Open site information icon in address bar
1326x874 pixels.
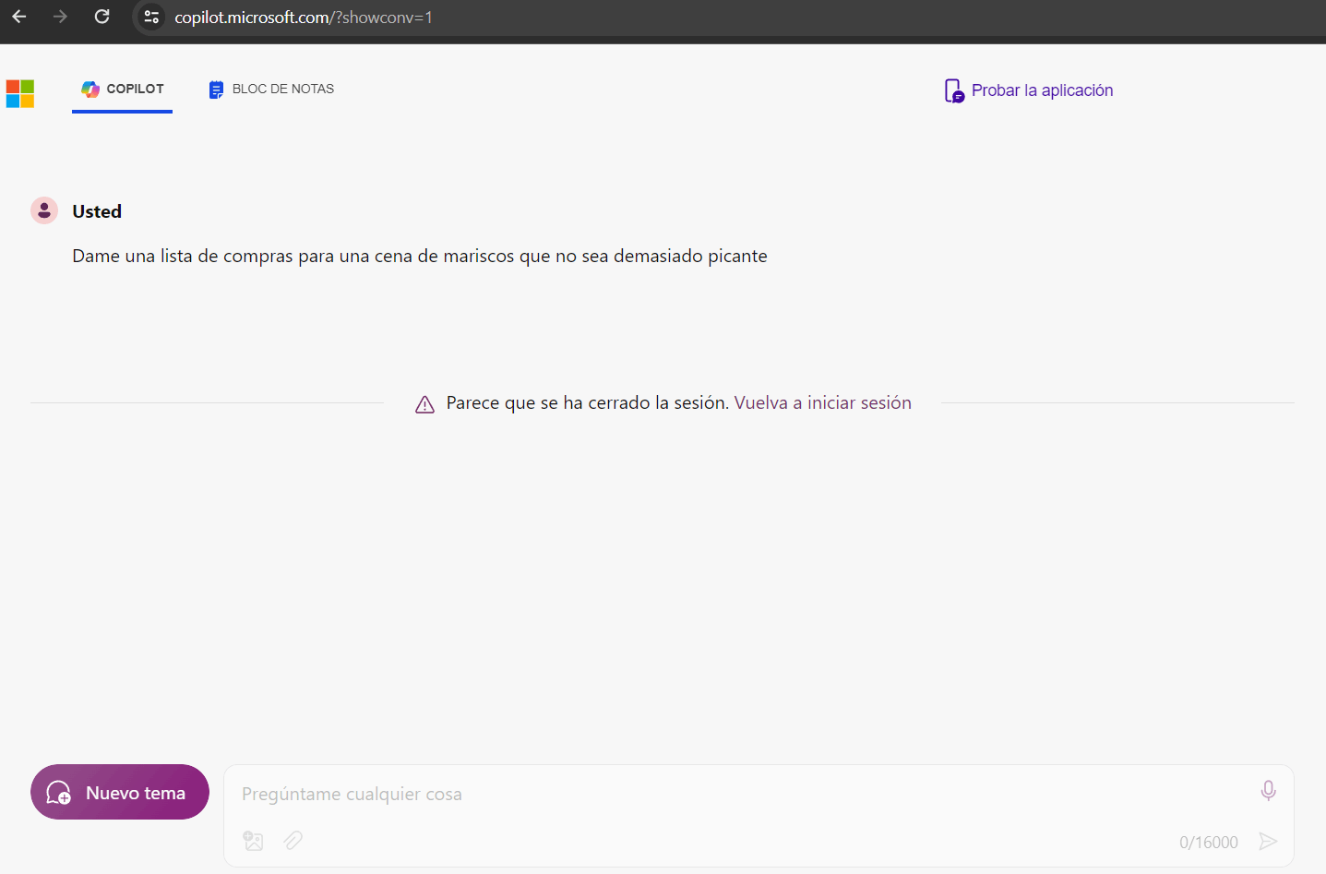tap(152, 17)
